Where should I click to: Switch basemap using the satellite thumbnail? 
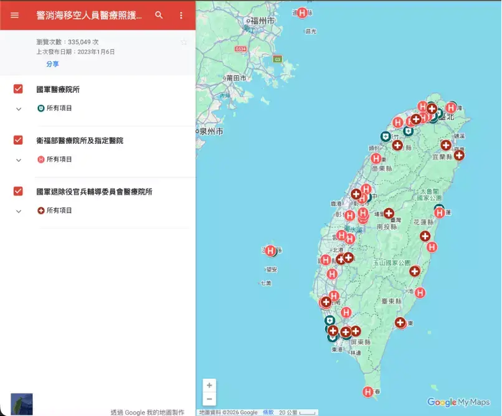[22, 404]
